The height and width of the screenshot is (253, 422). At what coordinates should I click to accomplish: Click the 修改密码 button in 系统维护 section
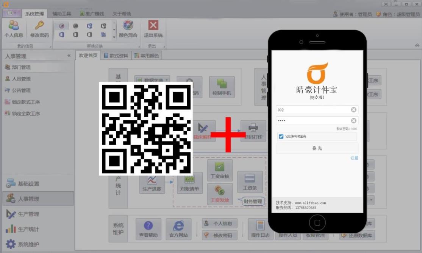tap(220, 235)
